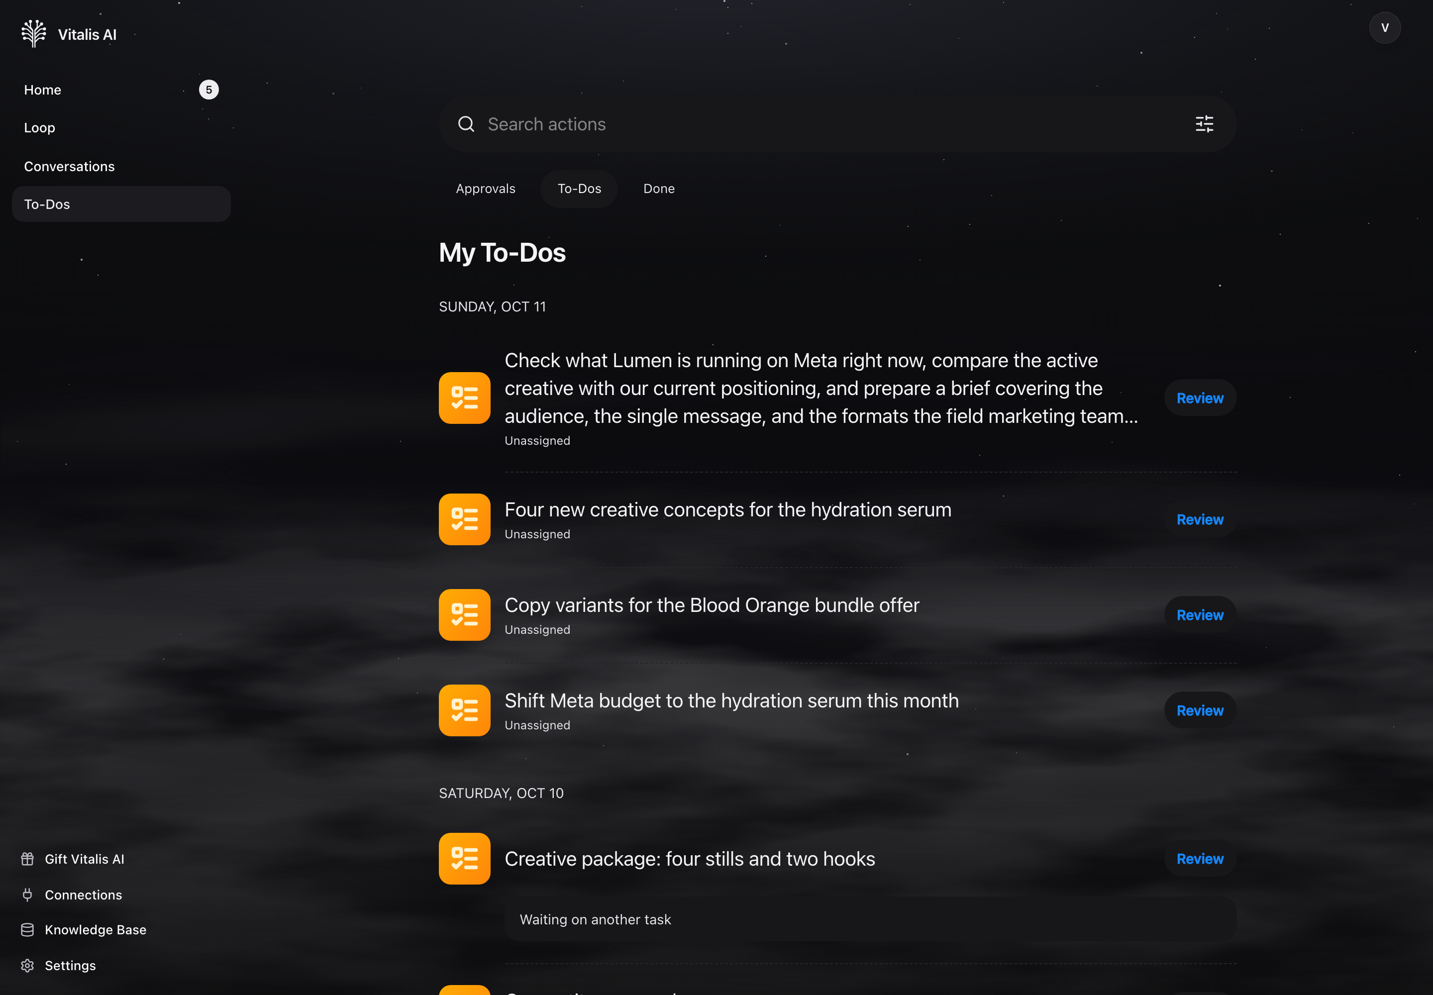Viewport: 1433px width, 995px height.
Task: Open Conversations in the sidebar
Action: pos(121,167)
